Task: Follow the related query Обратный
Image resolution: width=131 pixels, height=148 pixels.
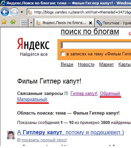Action: (x=110, y=94)
